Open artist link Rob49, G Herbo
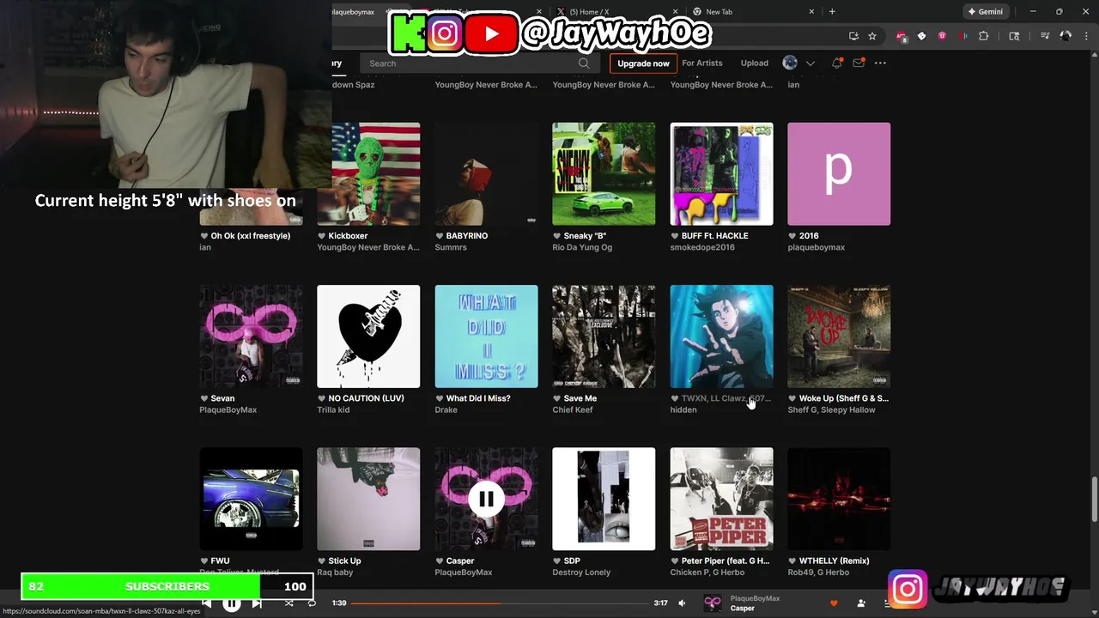The image size is (1099, 618). [818, 573]
